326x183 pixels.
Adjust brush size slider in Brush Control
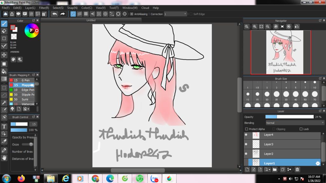pyautogui.click(x=19, y=124)
